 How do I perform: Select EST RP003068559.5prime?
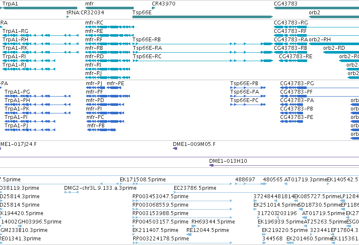(x=160, y=205)
